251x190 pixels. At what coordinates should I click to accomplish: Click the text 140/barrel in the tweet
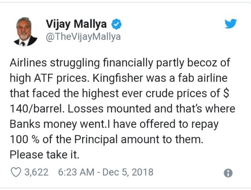coord(33,110)
